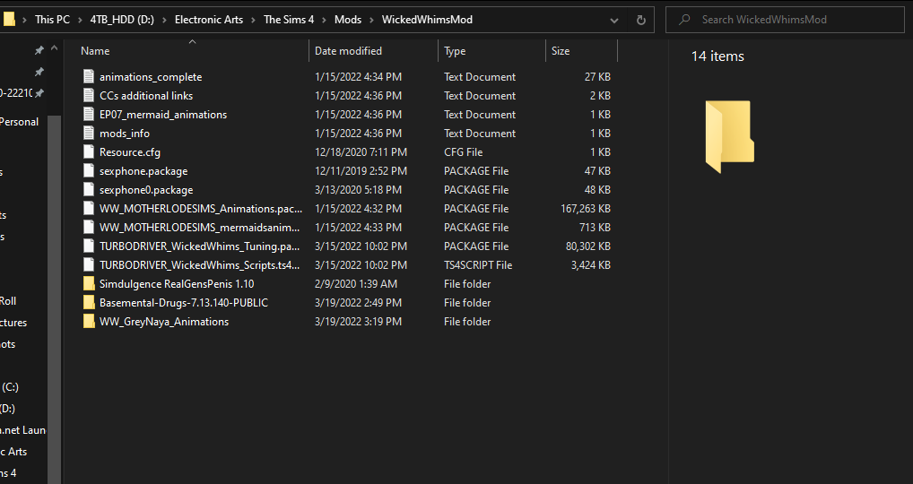Click the mods_info document icon
913x484 pixels.
89,134
